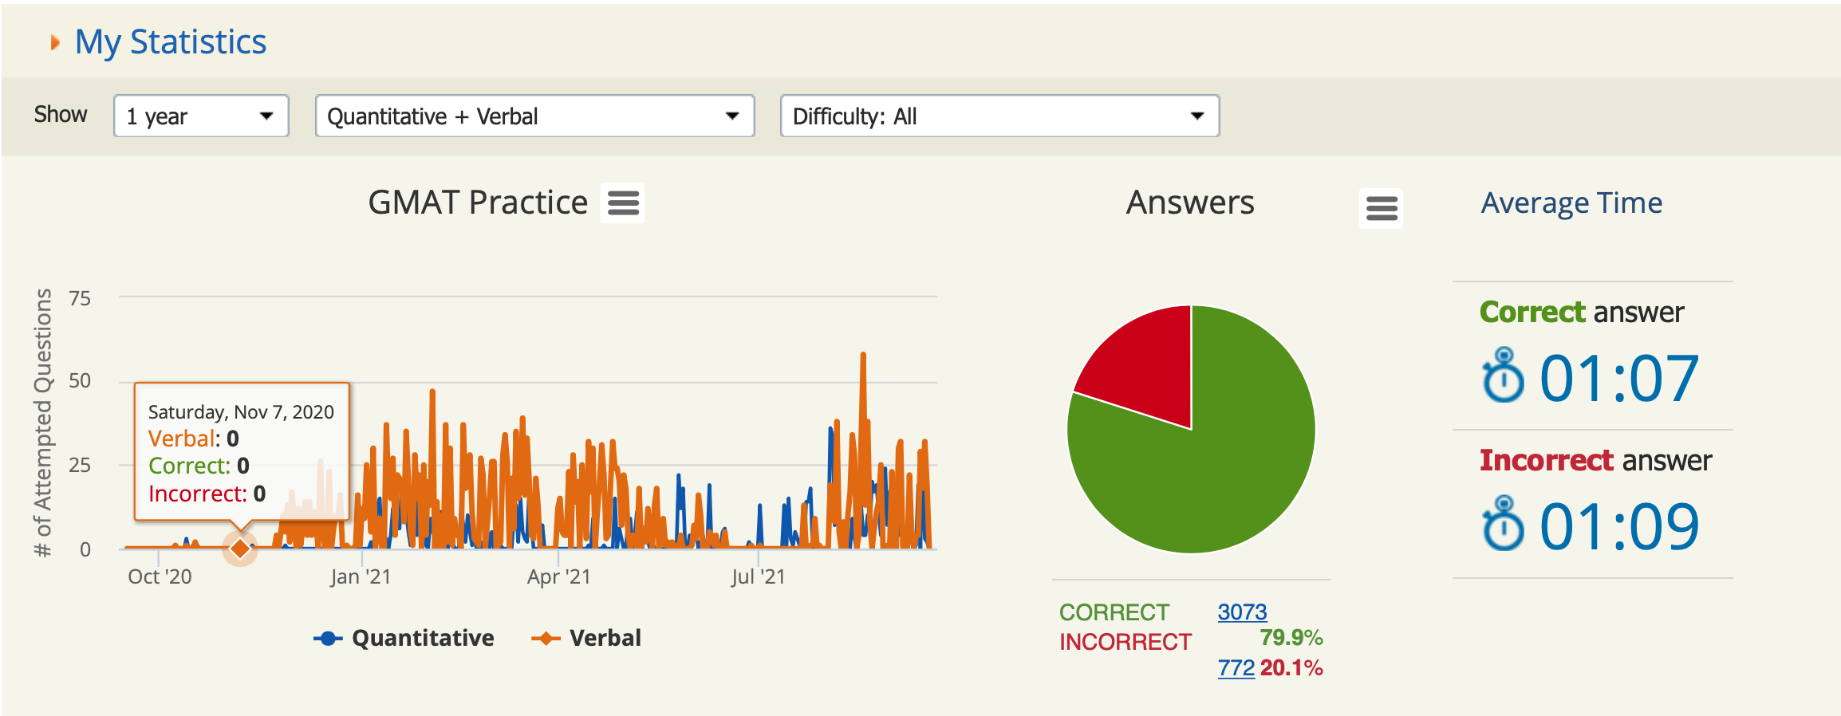Toggle the Quantitative series in the legend
Screen dimensions: 1841x716
[404, 638]
